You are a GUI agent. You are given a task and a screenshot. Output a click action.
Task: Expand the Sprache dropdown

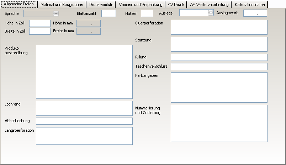56,13
